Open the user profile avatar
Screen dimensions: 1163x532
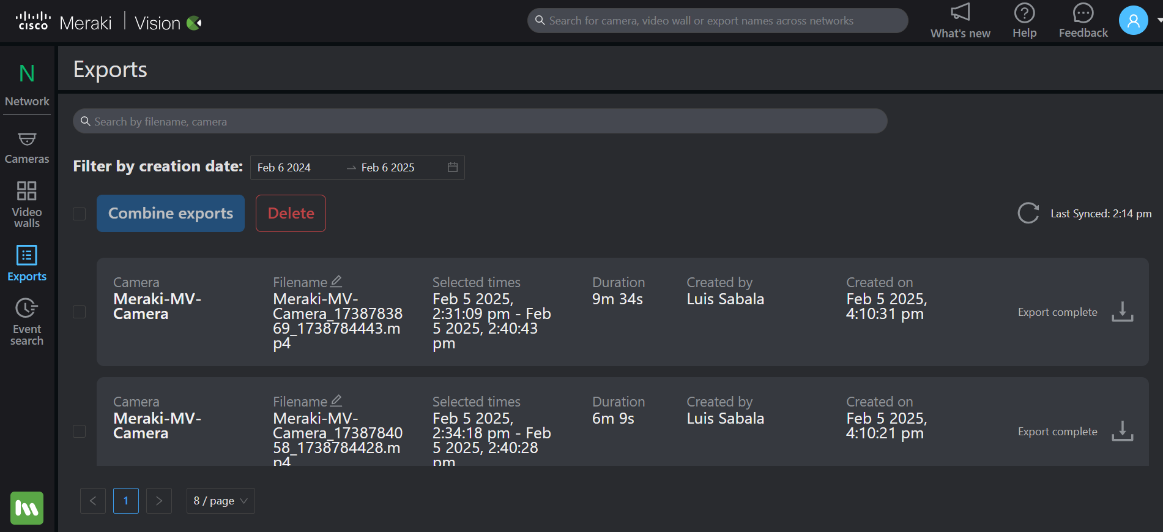1133,21
